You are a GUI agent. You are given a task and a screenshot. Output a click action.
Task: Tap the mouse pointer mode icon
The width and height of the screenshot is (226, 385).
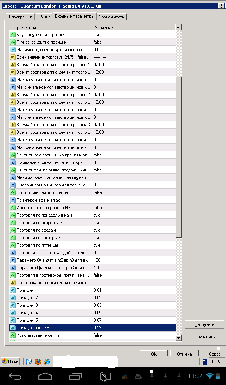105,377
